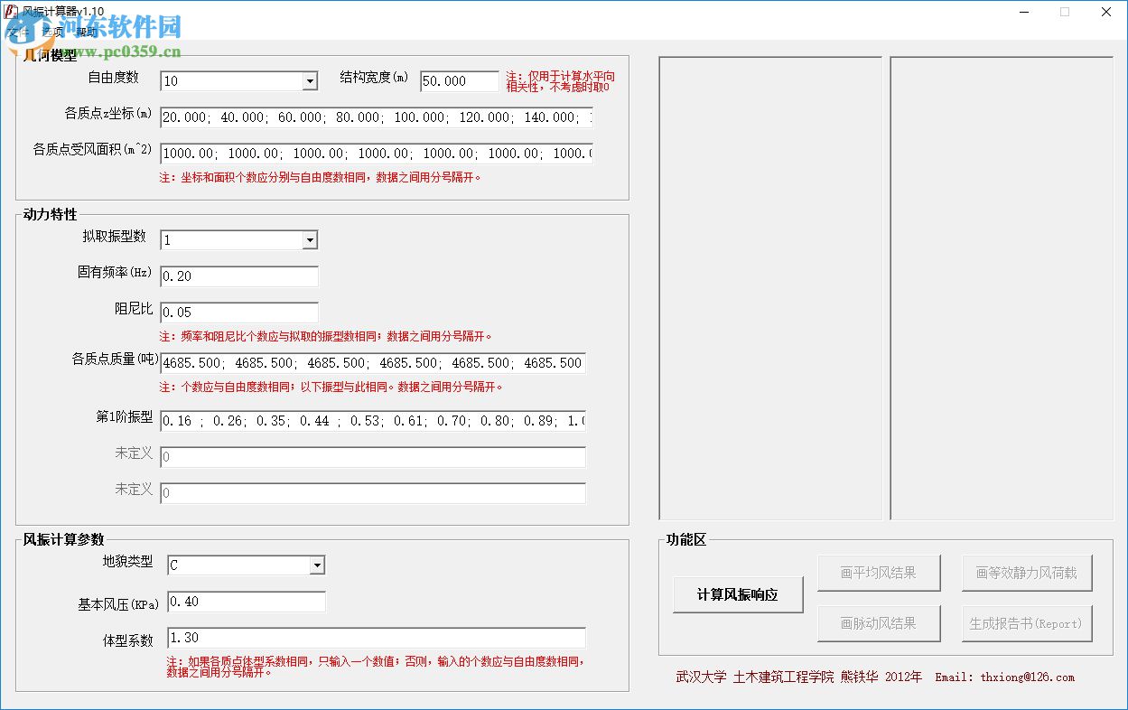Open the 自由度数 dropdown showing 10
This screenshot has width=1128, height=710.
pos(312,80)
